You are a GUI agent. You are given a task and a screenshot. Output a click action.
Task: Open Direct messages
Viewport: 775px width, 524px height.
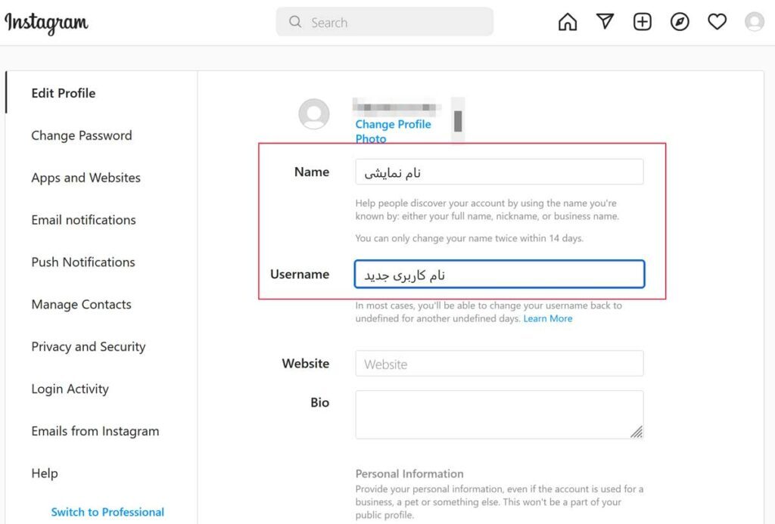[605, 21]
